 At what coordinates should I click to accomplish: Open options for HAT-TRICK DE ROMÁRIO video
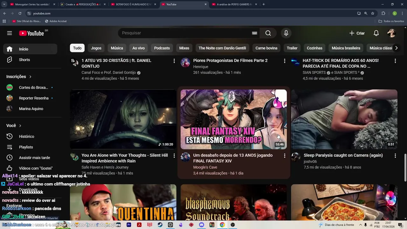tap(395, 61)
